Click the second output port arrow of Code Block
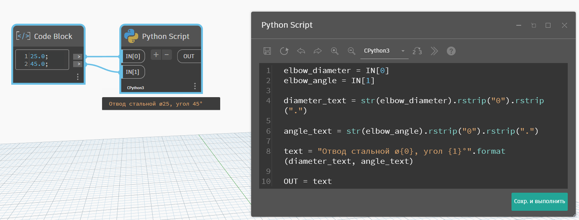This screenshot has width=579, height=220. [78, 64]
